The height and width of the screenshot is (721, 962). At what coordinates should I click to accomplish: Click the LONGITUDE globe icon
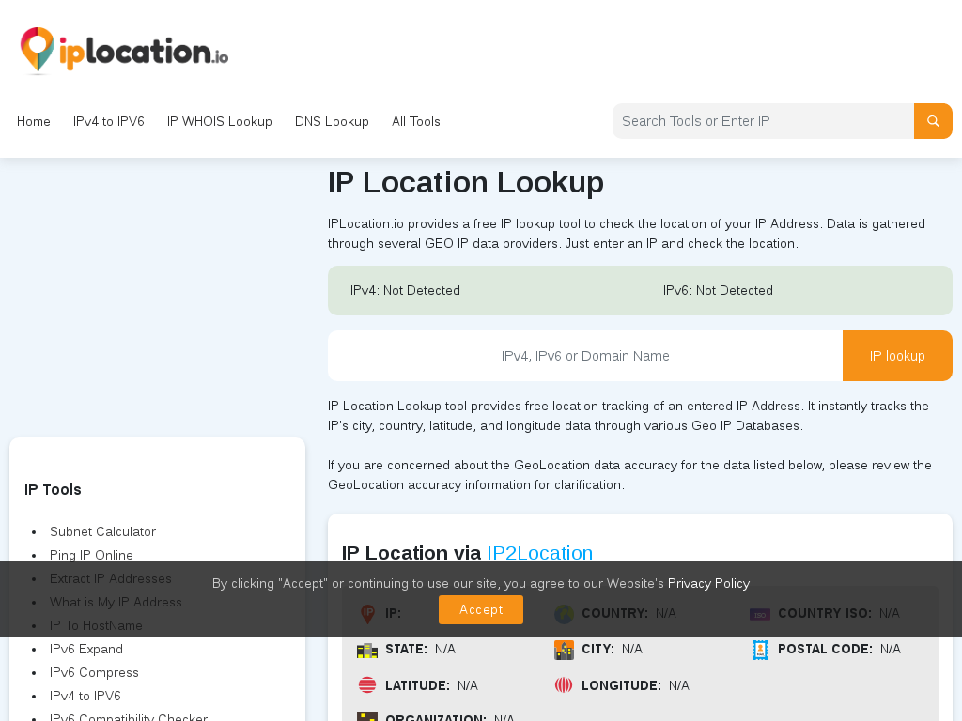coord(564,684)
